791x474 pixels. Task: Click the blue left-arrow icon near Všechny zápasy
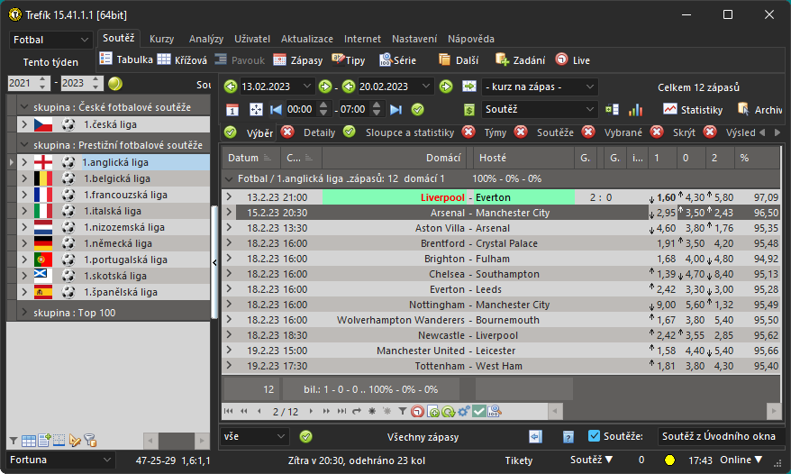point(535,437)
